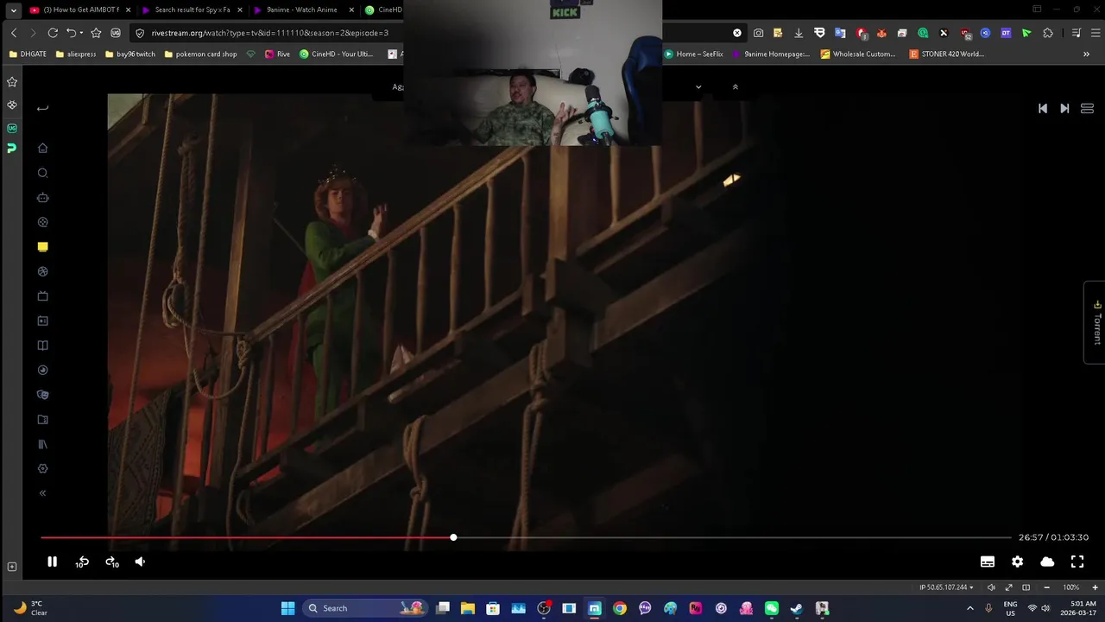Go to previous episode
The image size is (1105, 622).
click(1043, 108)
